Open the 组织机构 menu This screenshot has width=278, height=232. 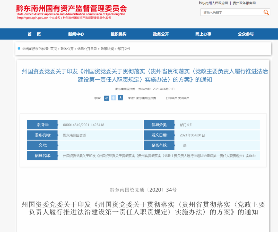pyautogui.click(x=118, y=34)
